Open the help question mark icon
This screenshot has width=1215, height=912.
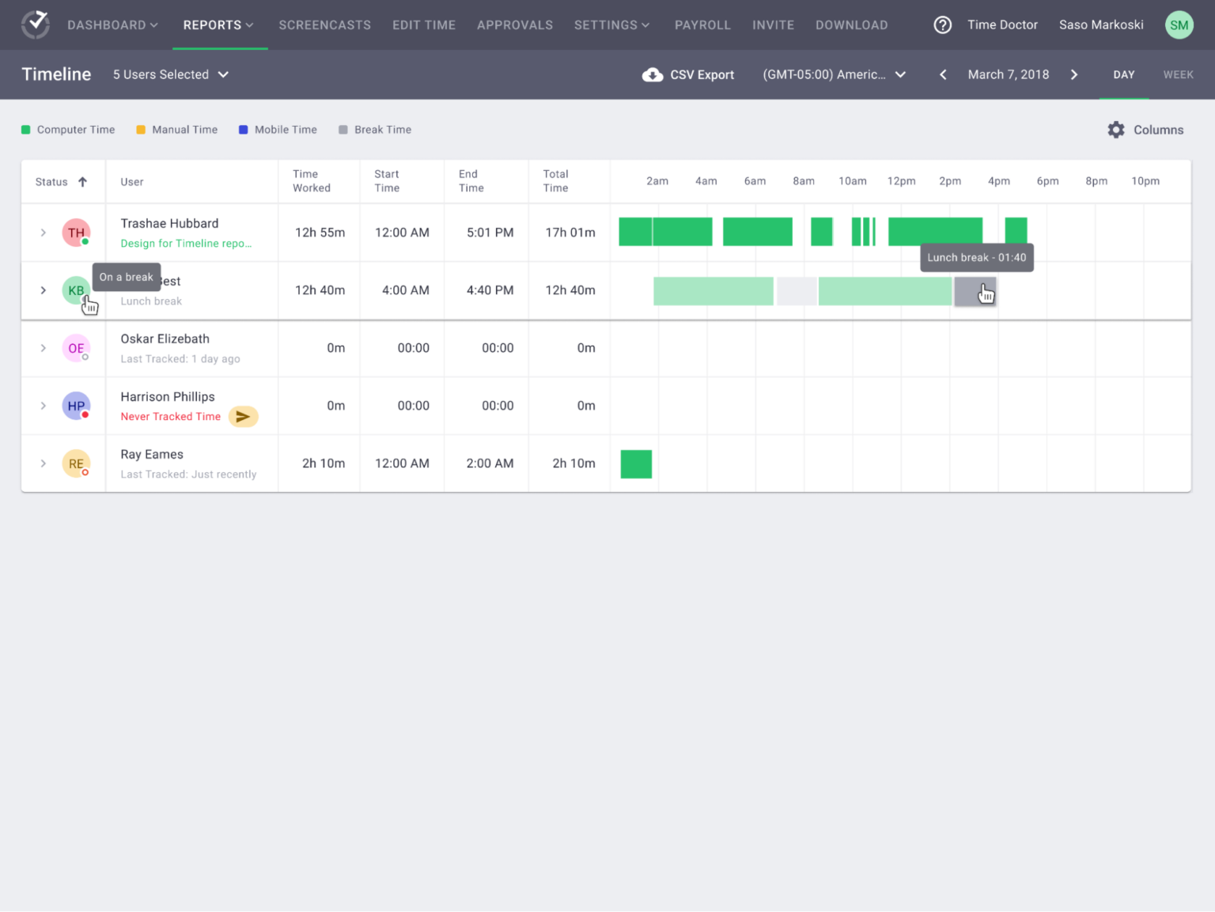pos(942,25)
